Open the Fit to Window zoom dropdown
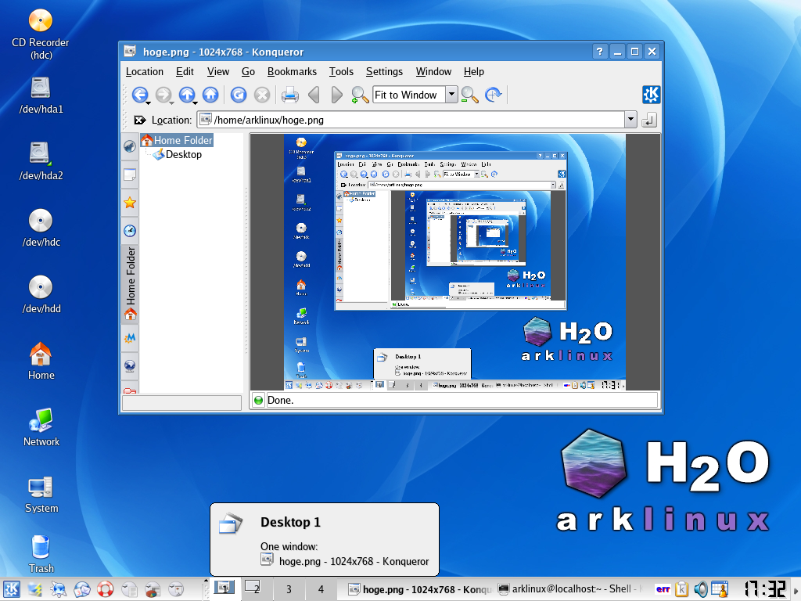Viewport: 801px width, 601px height. point(451,95)
